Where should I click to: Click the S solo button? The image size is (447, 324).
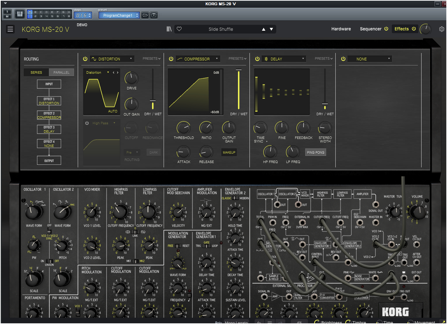pos(7,12)
